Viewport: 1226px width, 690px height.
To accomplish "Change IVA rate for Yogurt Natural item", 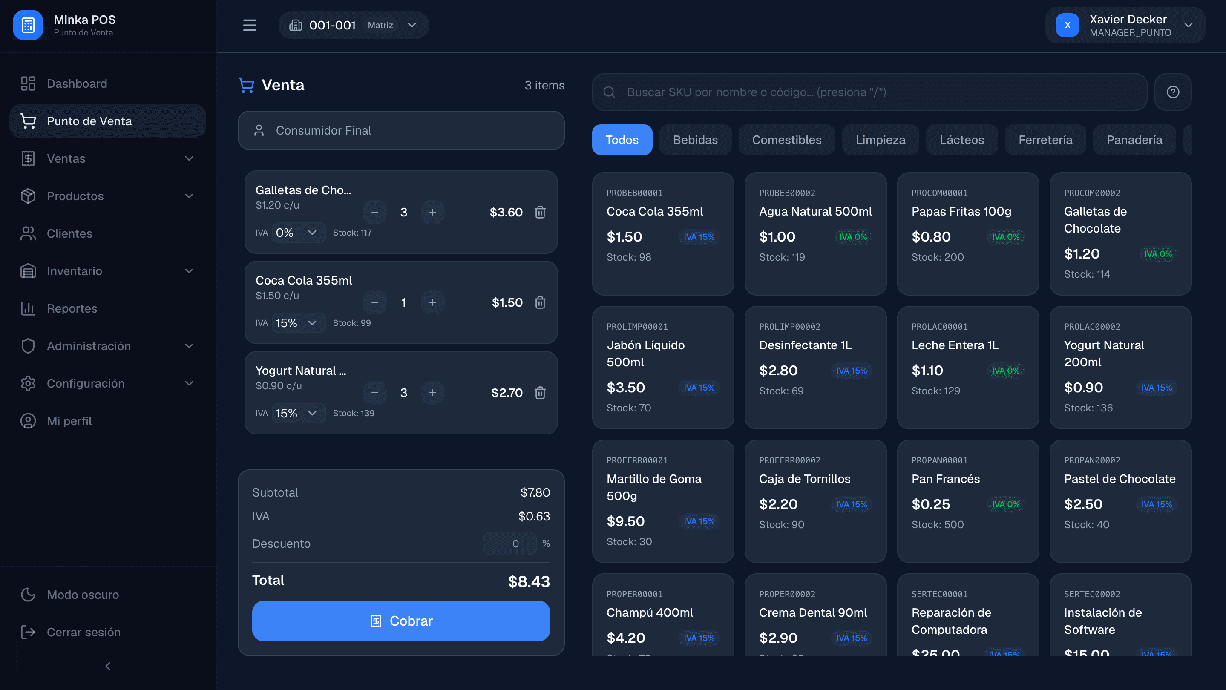I will click(299, 414).
